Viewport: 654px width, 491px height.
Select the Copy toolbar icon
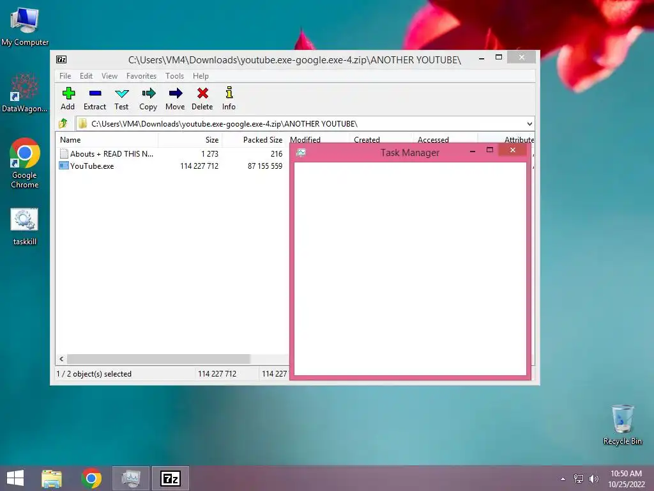click(x=148, y=98)
